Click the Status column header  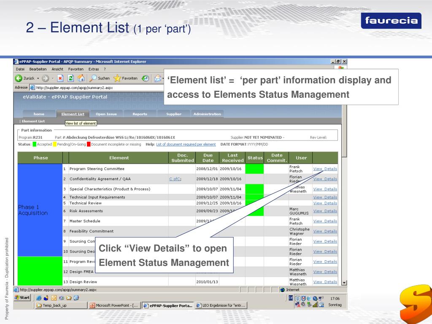tap(255, 158)
